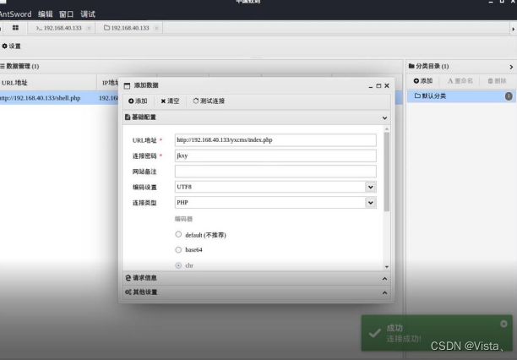
Task: Open the home grid tab icon
Action: point(15,28)
